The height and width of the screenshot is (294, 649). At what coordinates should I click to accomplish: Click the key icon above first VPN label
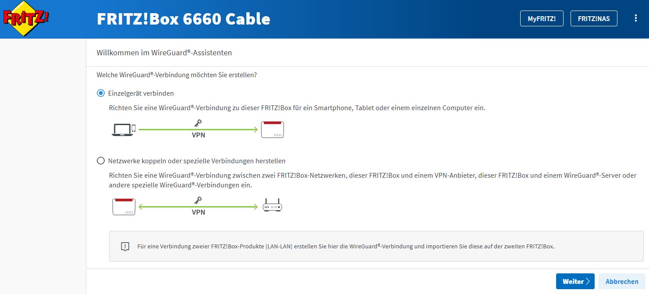click(198, 124)
